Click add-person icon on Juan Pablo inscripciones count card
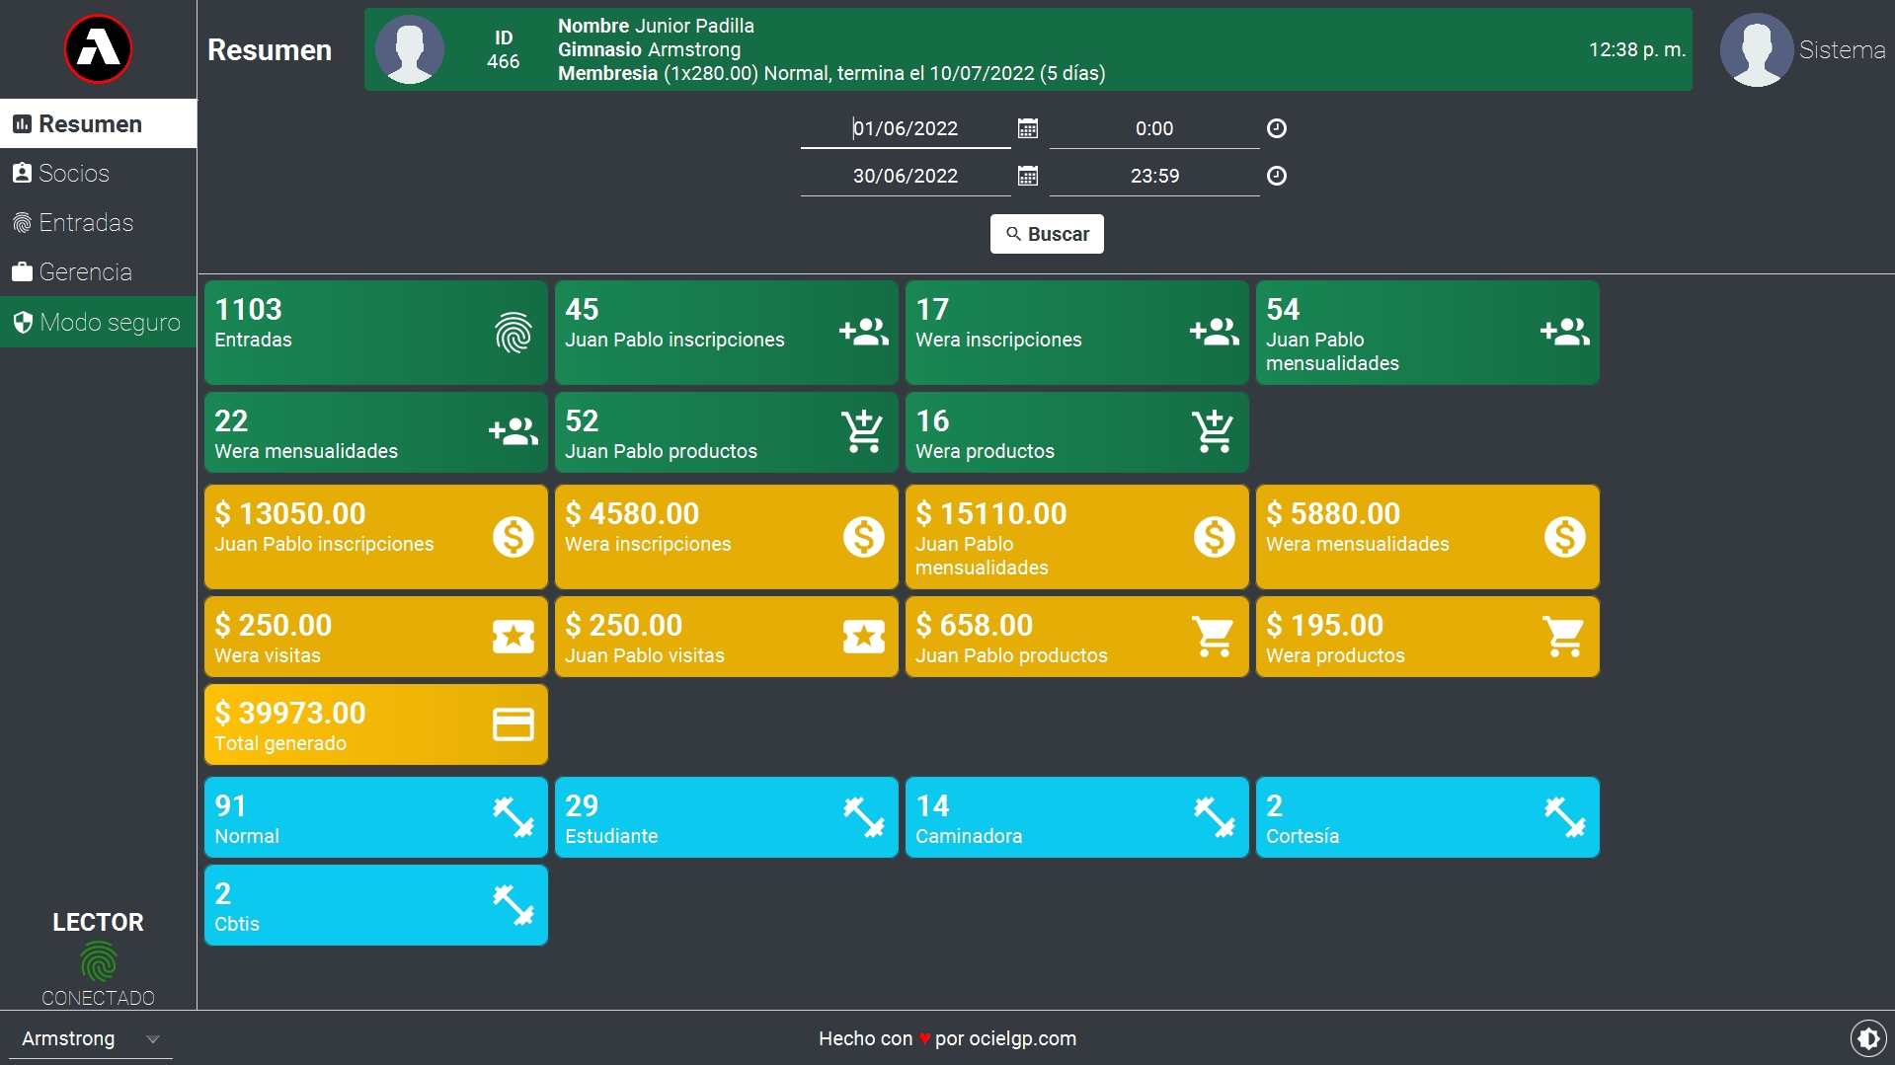The width and height of the screenshot is (1895, 1065). pos(864,332)
